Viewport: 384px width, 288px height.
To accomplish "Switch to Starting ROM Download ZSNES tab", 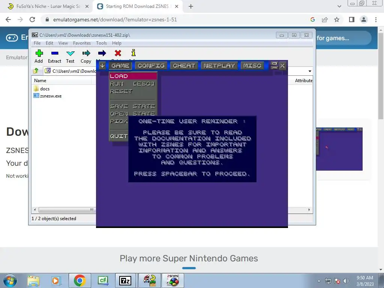I will 137,6.
